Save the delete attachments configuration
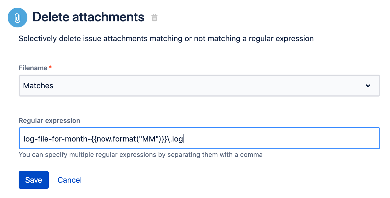The image size is (390, 198). tap(34, 180)
